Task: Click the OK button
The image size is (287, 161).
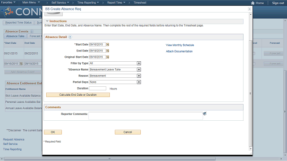Action: pos(53,132)
